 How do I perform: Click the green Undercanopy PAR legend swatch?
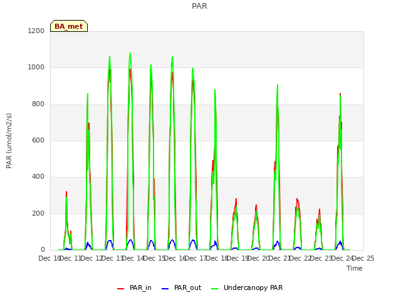point(215,289)
